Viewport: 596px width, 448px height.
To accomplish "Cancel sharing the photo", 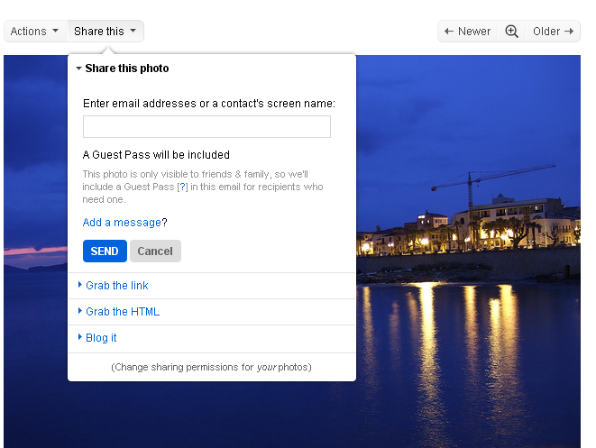I will tap(155, 251).
